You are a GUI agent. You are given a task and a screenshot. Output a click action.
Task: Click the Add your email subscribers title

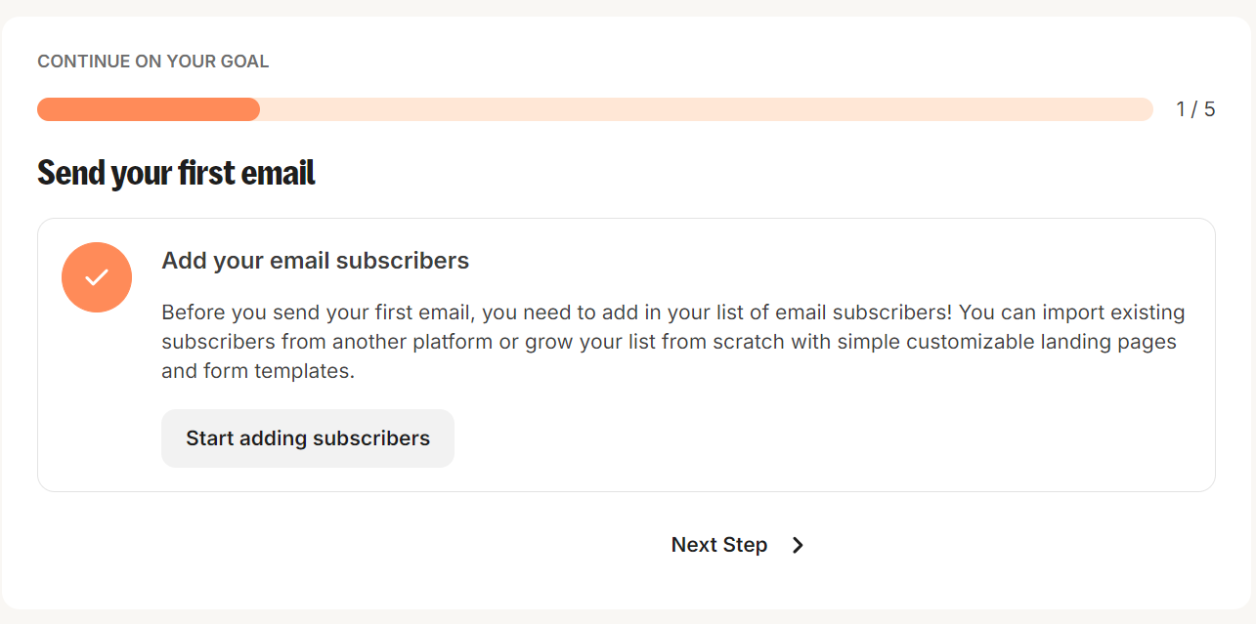click(315, 261)
